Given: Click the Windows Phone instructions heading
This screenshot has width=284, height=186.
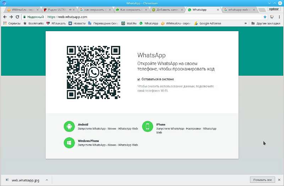Looking at the screenshot, I should [x=88, y=141].
